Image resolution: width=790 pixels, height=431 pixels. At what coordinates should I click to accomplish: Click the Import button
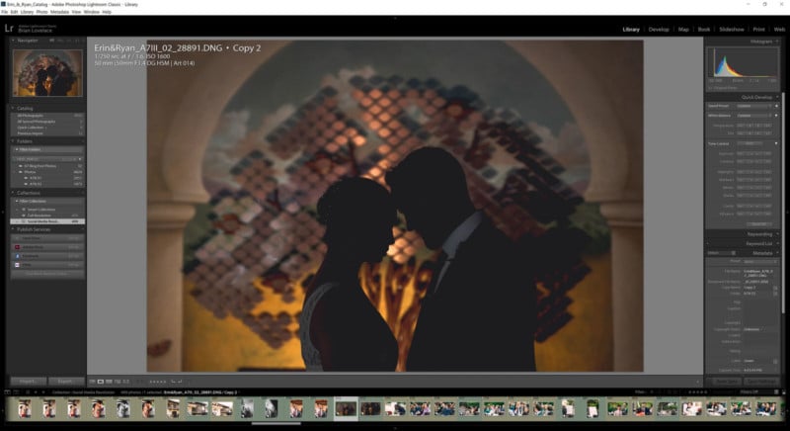29,382
